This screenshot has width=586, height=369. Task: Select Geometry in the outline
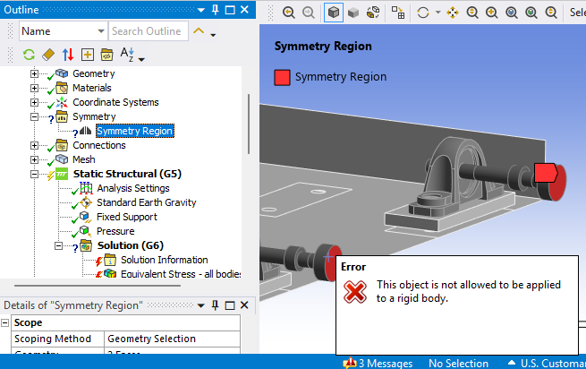point(93,73)
